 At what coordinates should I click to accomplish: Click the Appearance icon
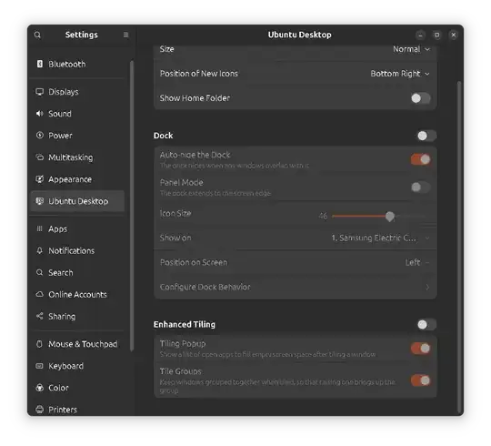(x=40, y=179)
